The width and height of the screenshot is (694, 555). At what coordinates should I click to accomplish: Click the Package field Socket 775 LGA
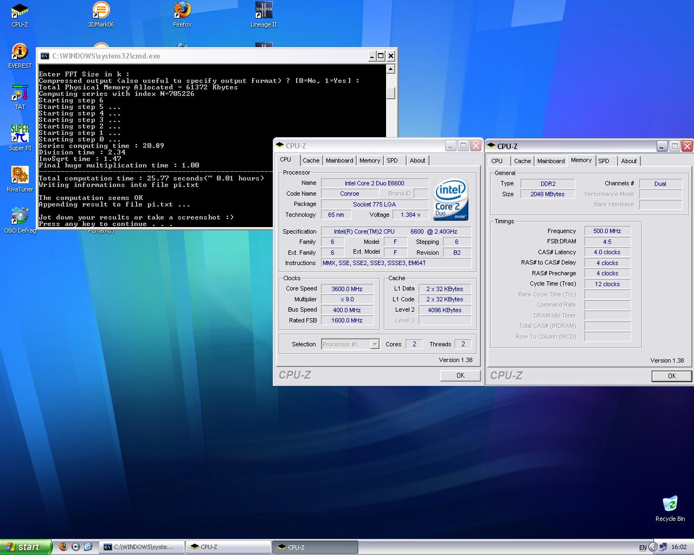click(375, 204)
